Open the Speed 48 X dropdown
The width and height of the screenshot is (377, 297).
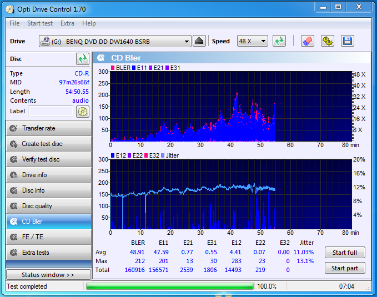tap(253, 41)
